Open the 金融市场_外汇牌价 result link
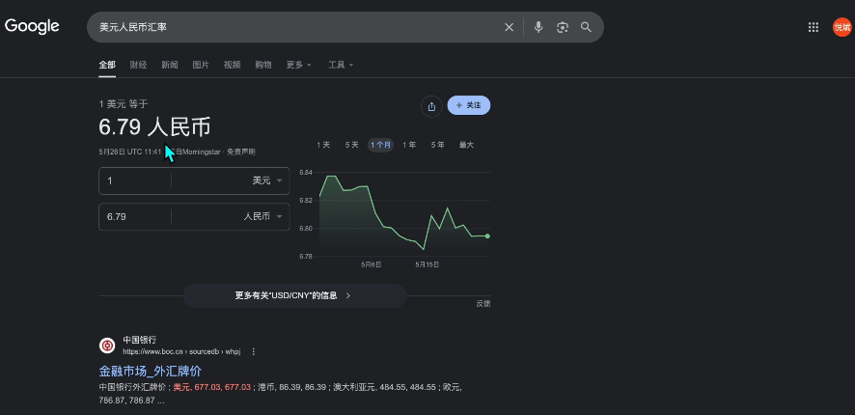This screenshot has height=415, width=855. pos(151,372)
